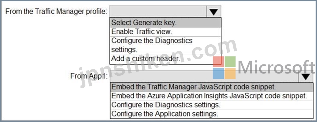Select the Add a custom header option
Viewport: 317px width, 122px height.
click(165, 59)
